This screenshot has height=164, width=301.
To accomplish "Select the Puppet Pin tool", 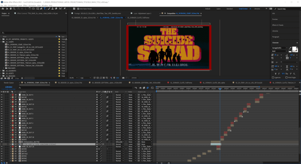I will point(65,9).
